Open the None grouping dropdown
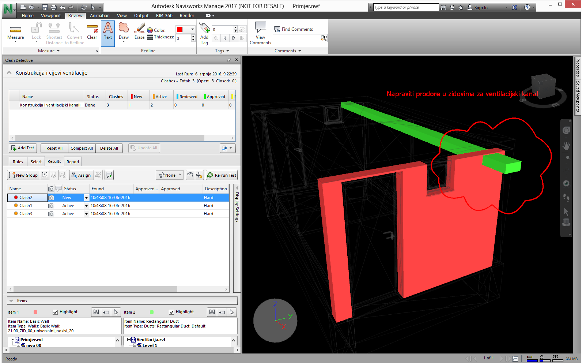The height and width of the screenshot is (363, 582). [x=170, y=175]
